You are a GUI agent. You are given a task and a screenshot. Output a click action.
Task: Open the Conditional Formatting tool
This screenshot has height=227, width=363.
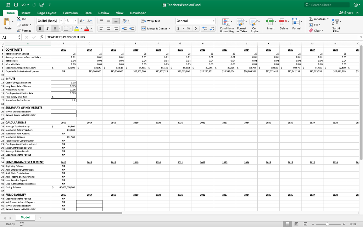[x=226, y=26]
